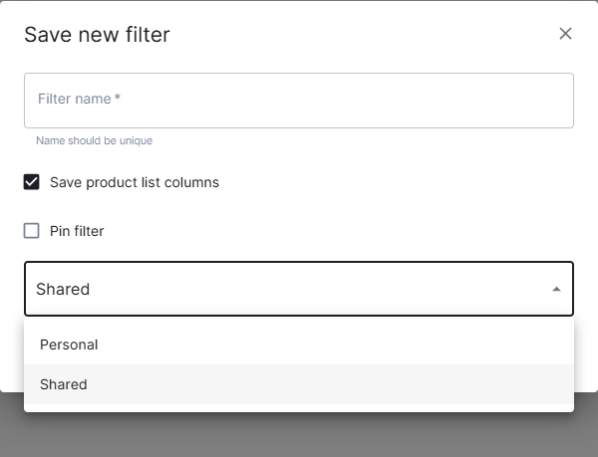Click the selected "Shared" value in the combo box
Image resolution: width=598 pixels, height=457 pixels.
click(63, 290)
